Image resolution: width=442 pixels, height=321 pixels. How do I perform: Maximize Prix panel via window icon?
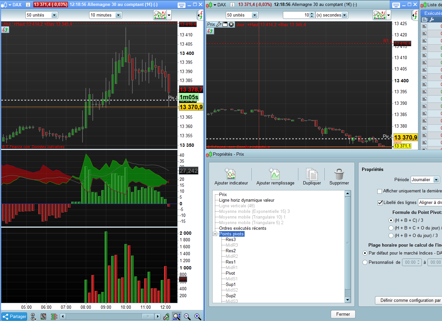(x=225, y=24)
